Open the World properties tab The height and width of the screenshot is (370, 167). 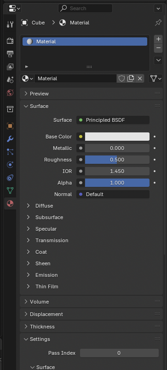[10, 93]
